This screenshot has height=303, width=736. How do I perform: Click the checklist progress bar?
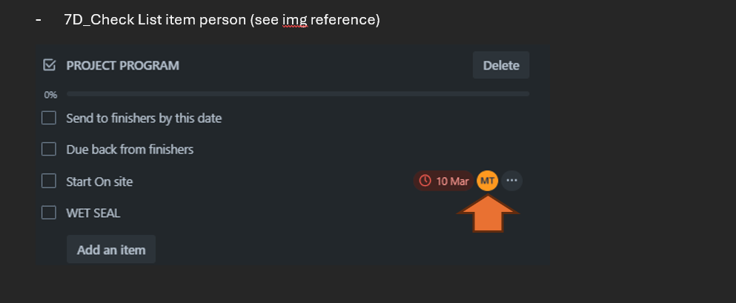point(297,94)
